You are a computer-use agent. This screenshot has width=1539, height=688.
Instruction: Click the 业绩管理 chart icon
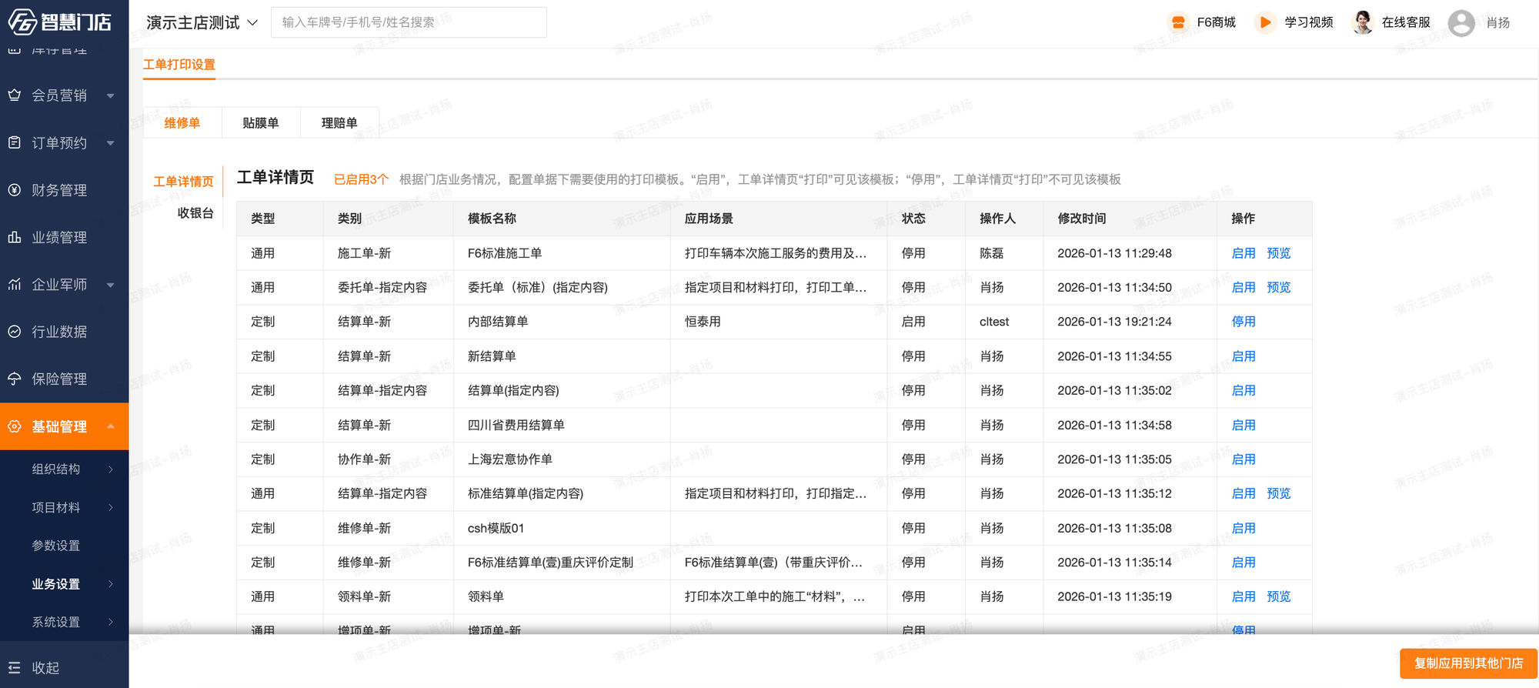point(15,237)
